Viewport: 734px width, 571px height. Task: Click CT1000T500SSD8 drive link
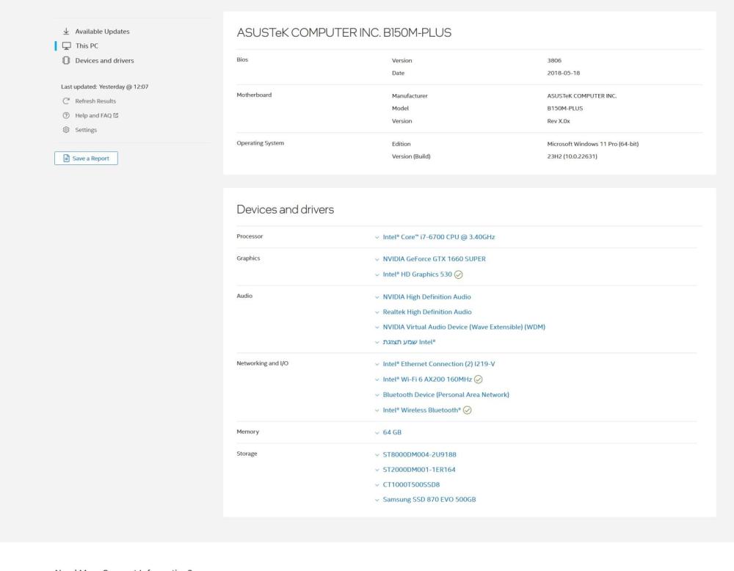(411, 484)
